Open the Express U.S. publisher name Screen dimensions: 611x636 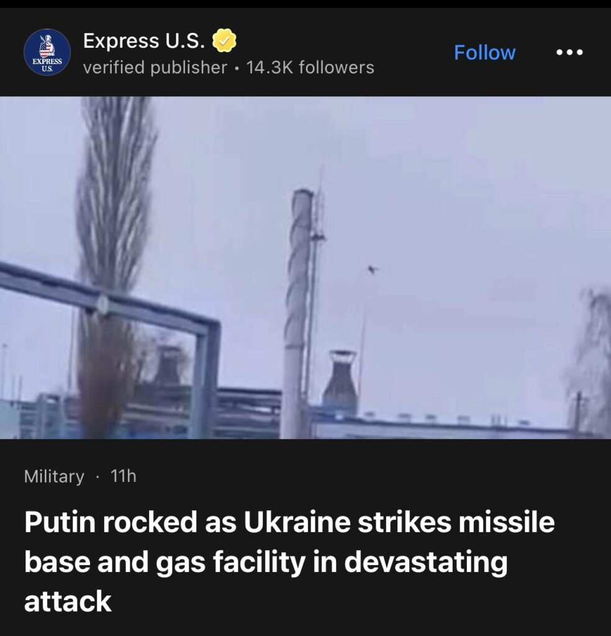(x=144, y=40)
